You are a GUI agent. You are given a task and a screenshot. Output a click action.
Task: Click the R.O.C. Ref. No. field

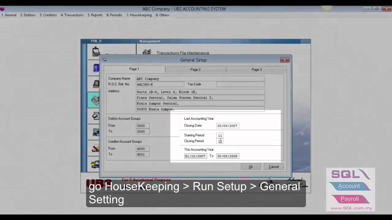click(160, 84)
